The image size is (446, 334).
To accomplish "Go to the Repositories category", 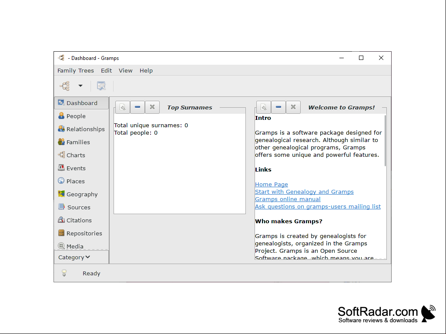I will [x=81, y=234].
